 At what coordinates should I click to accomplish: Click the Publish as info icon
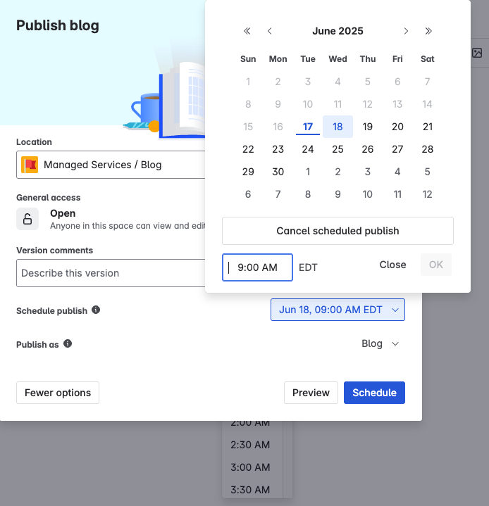(x=68, y=343)
